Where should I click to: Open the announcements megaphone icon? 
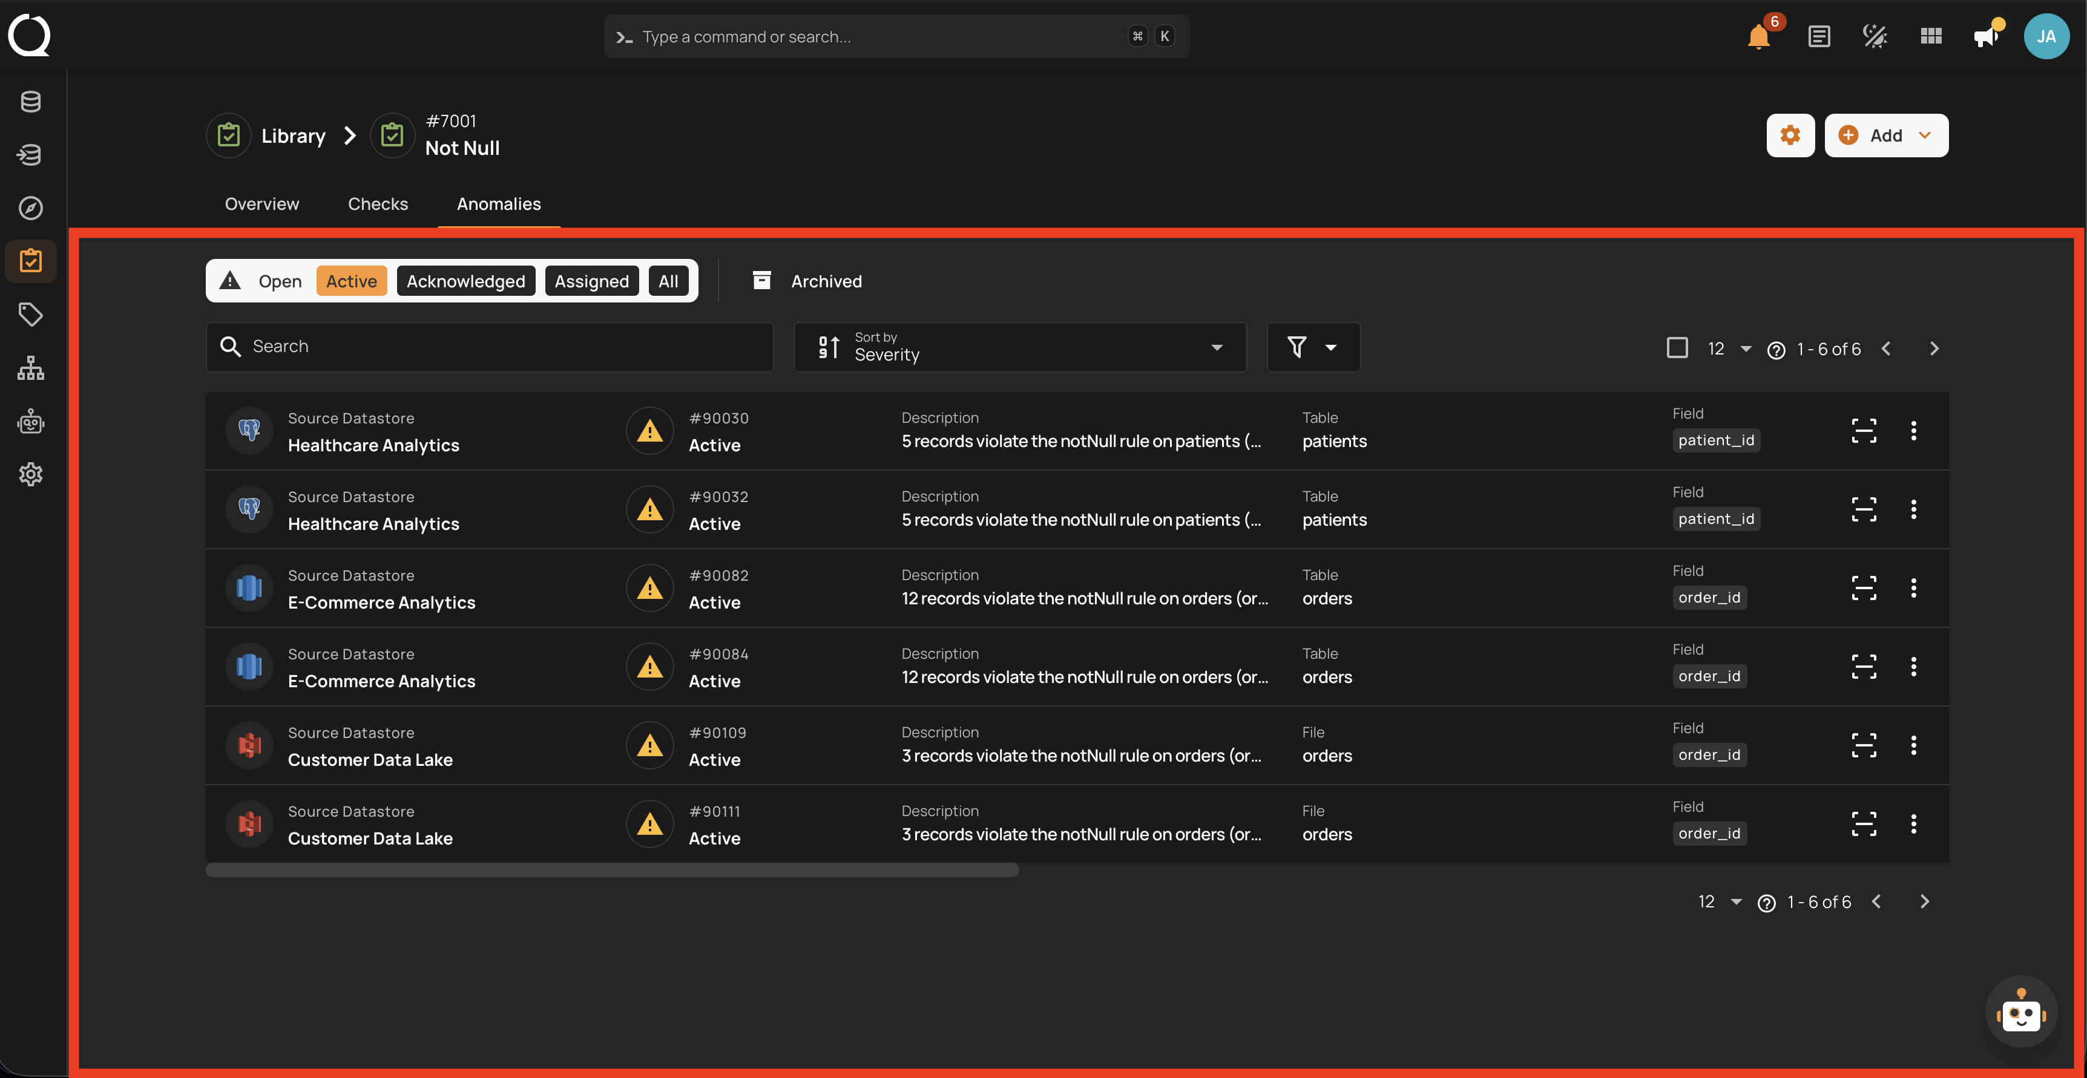(x=1987, y=36)
